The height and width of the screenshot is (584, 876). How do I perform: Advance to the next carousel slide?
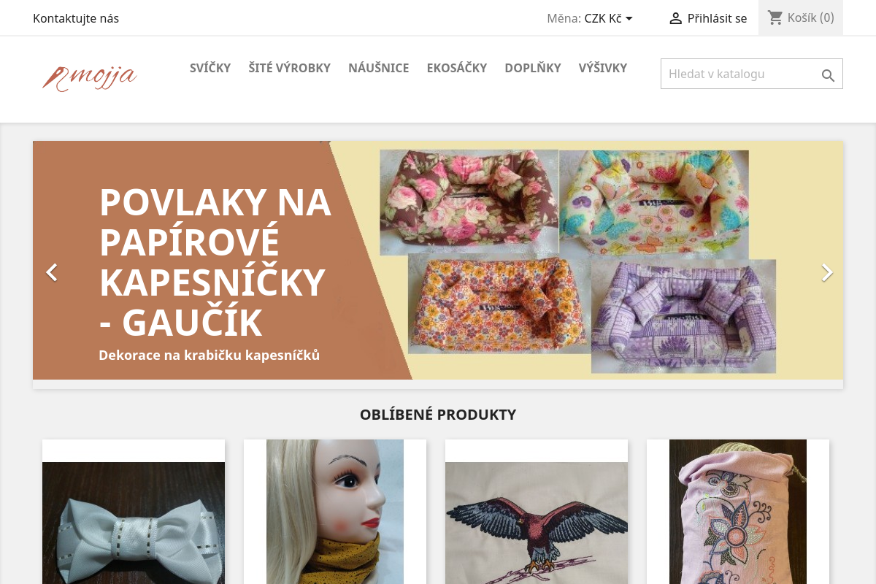click(827, 272)
